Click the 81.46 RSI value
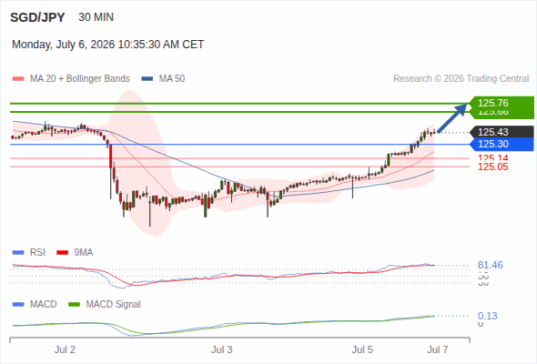This screenshot has width=537, height=364. [x=491, y=265]
